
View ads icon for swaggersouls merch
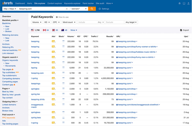point(53,105)
